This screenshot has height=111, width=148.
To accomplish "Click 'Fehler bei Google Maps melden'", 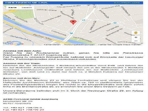I will click(x=120, y=45).
